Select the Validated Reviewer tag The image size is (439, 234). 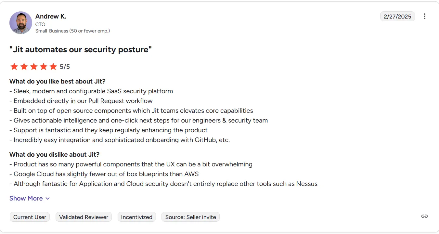pyautogui.click(x=84, y=217)
